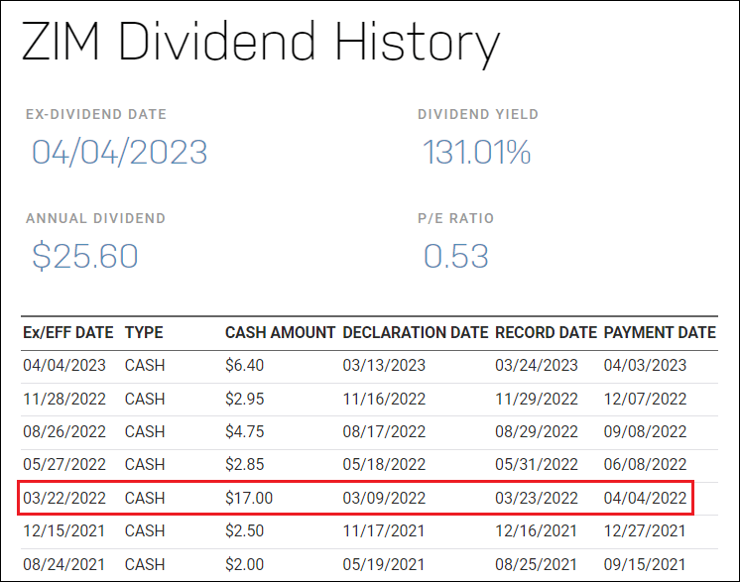Click payment date 12/07/2022
The width and height of the screenshot is (740, 582).
pos(645,399)
